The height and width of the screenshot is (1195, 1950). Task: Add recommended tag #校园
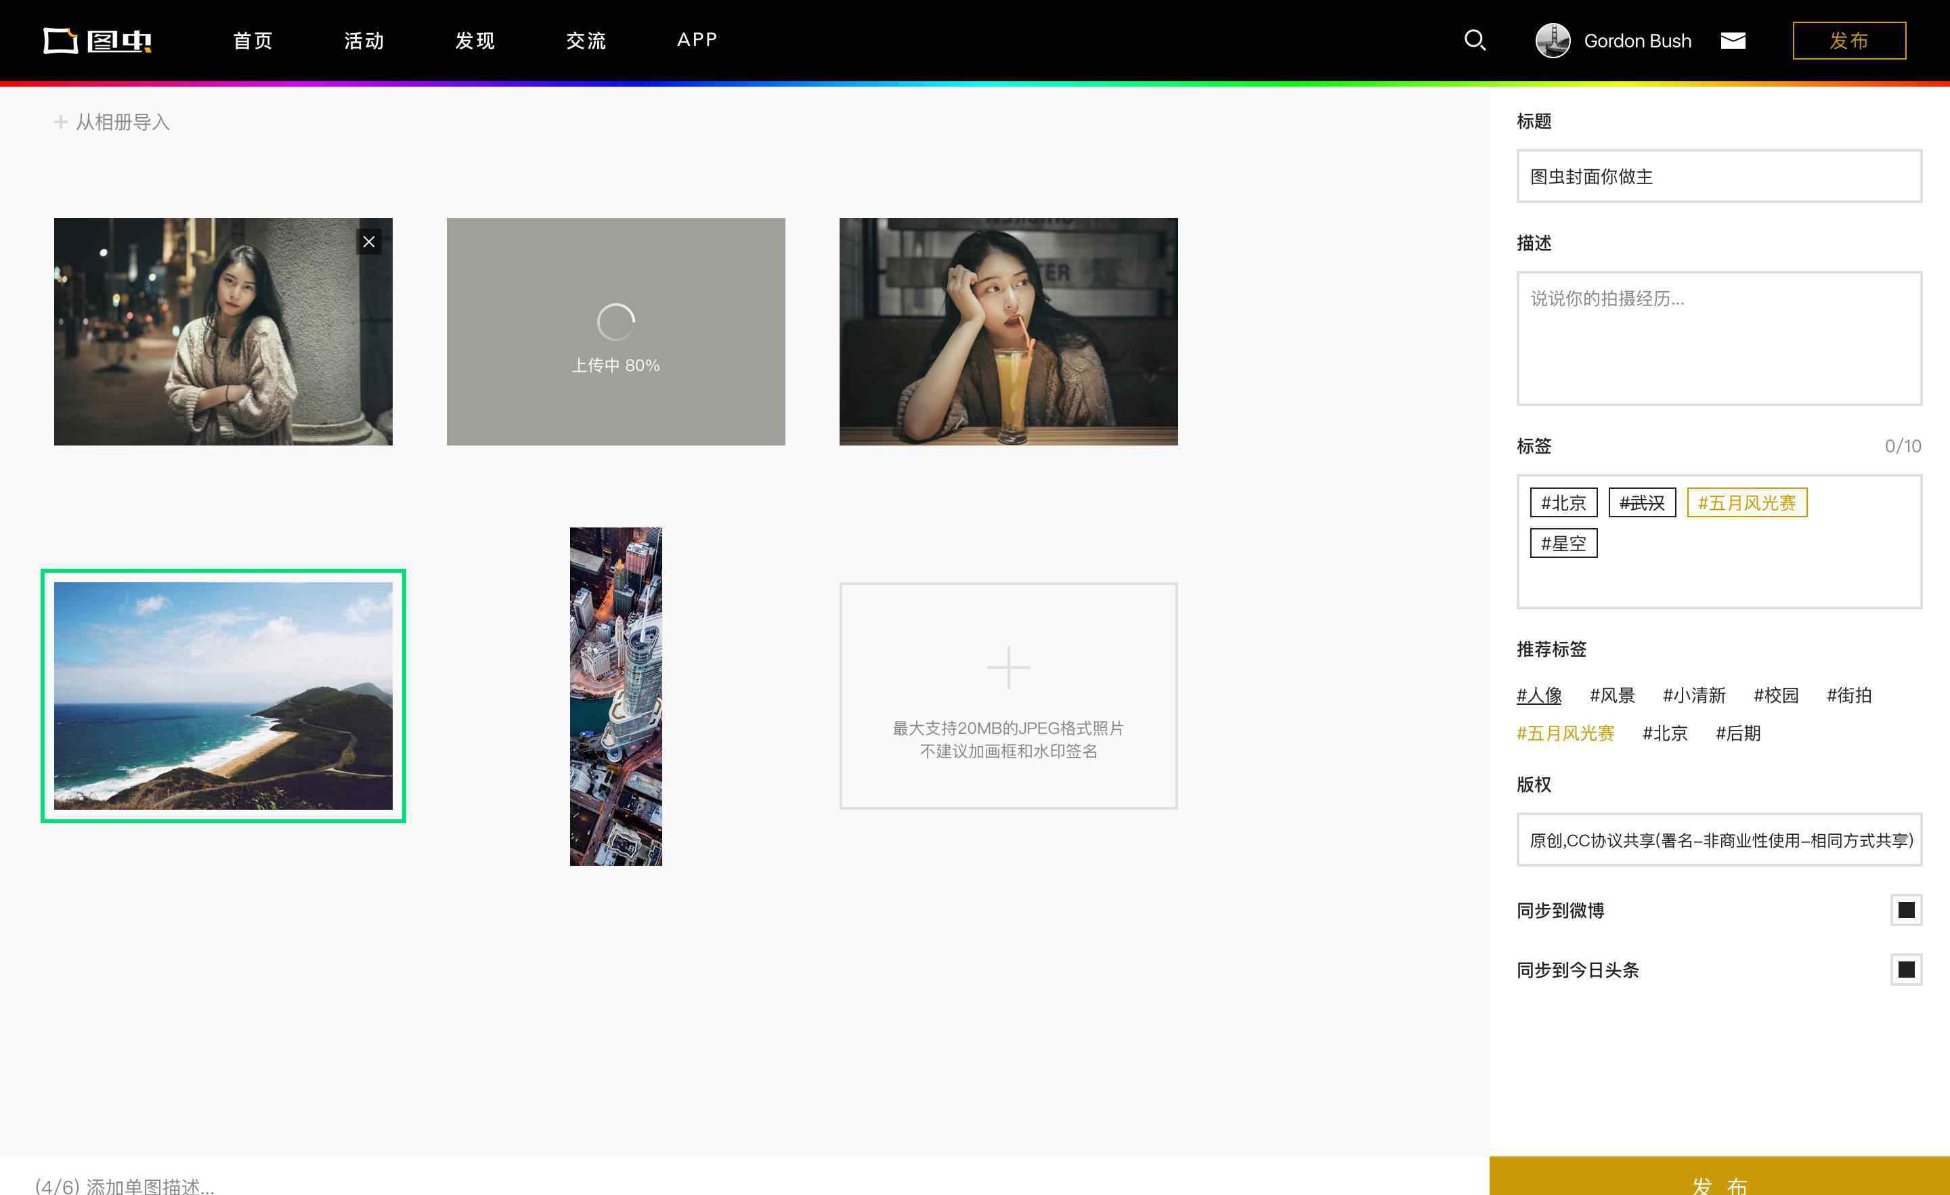tap(1776, 695)
